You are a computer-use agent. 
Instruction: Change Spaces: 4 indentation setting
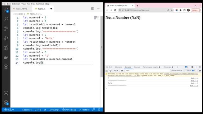[27, 110]
